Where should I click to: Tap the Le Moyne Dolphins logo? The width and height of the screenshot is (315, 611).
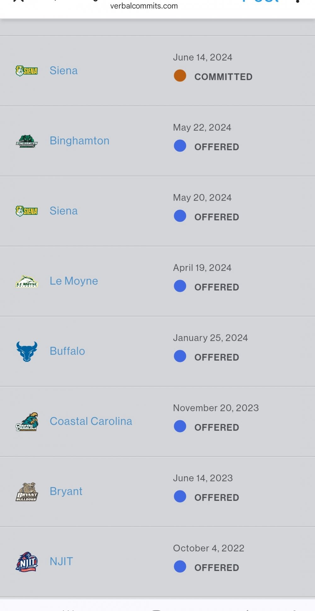[27, 281]
